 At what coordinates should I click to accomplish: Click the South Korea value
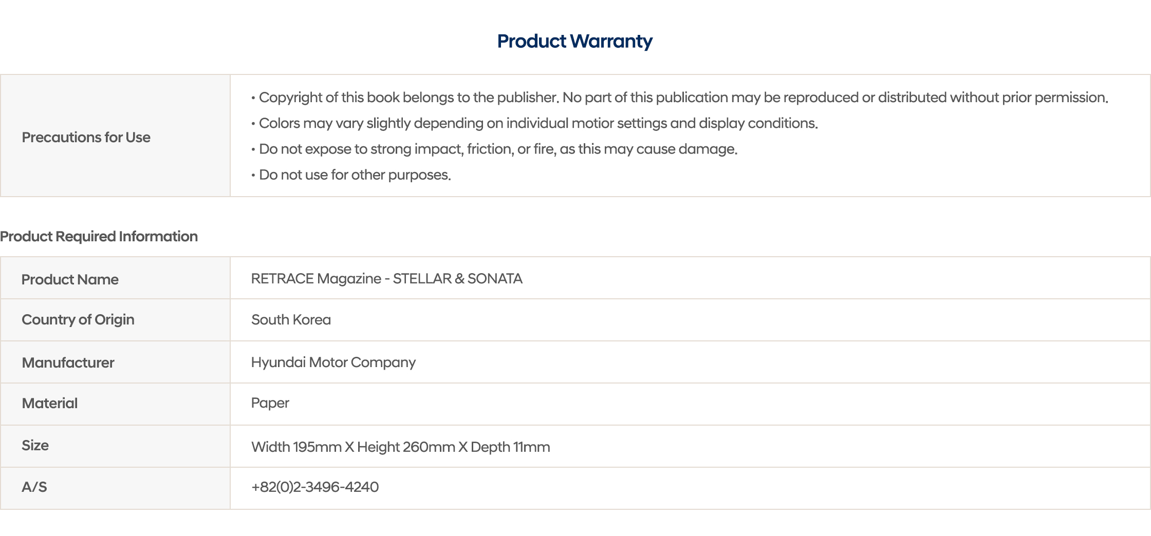coord(291,319)
